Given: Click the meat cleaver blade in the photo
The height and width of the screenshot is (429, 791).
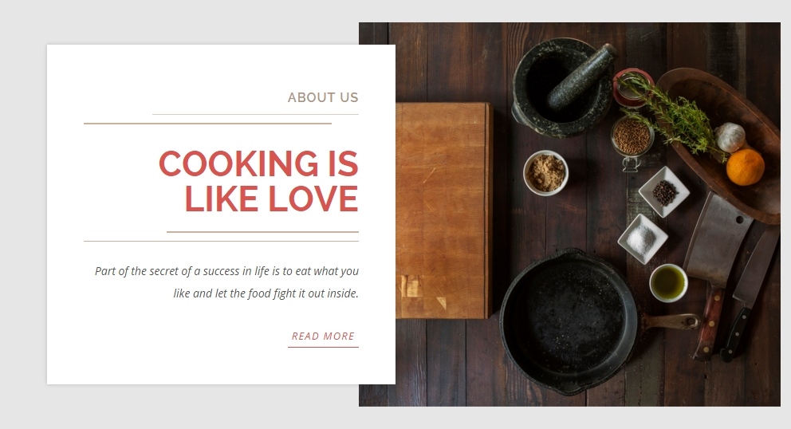Looking at the screenshot, I should [x=716, y=238].
